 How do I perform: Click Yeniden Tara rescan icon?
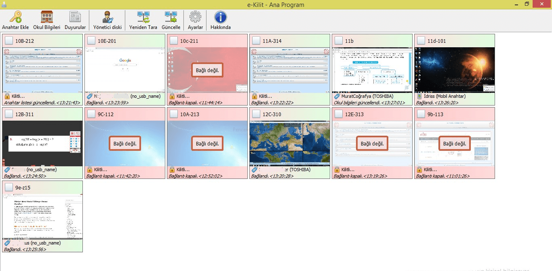pyautogui.click(x=143, y=17)
